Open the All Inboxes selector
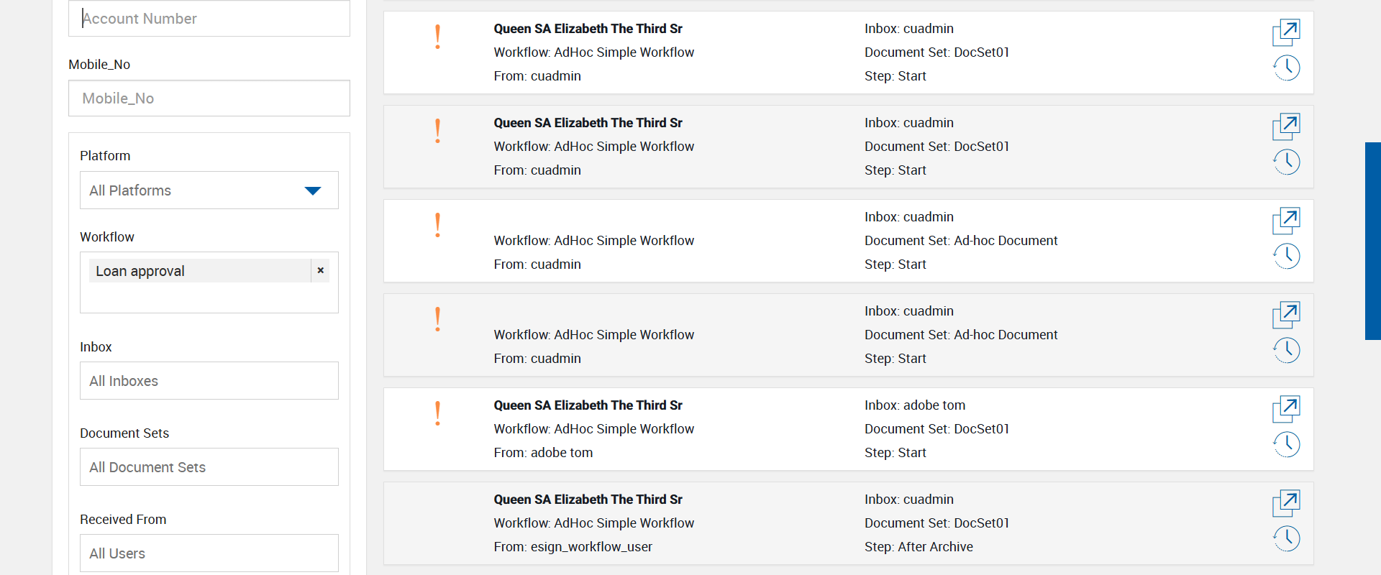Screen dimensions: 1381x575 [209, 381]
